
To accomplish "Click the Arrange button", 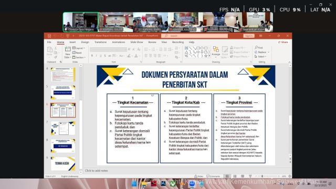I will coord(216,51).
